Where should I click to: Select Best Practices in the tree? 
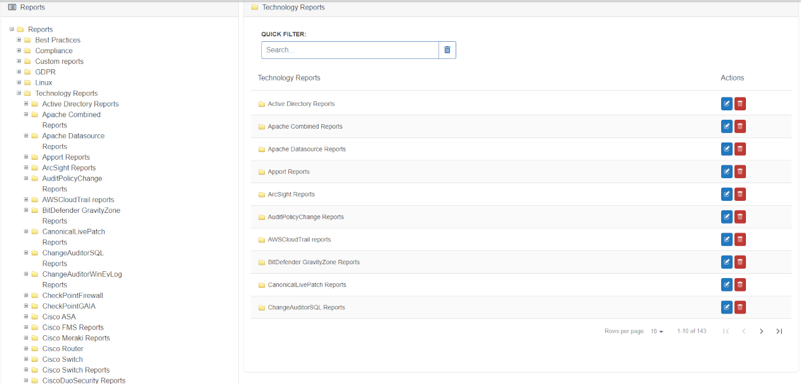[58, 40]
